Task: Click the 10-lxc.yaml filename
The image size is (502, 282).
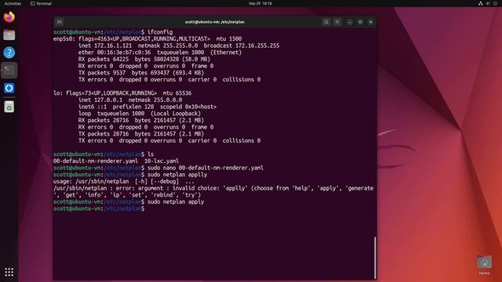Action: (162, 161)
